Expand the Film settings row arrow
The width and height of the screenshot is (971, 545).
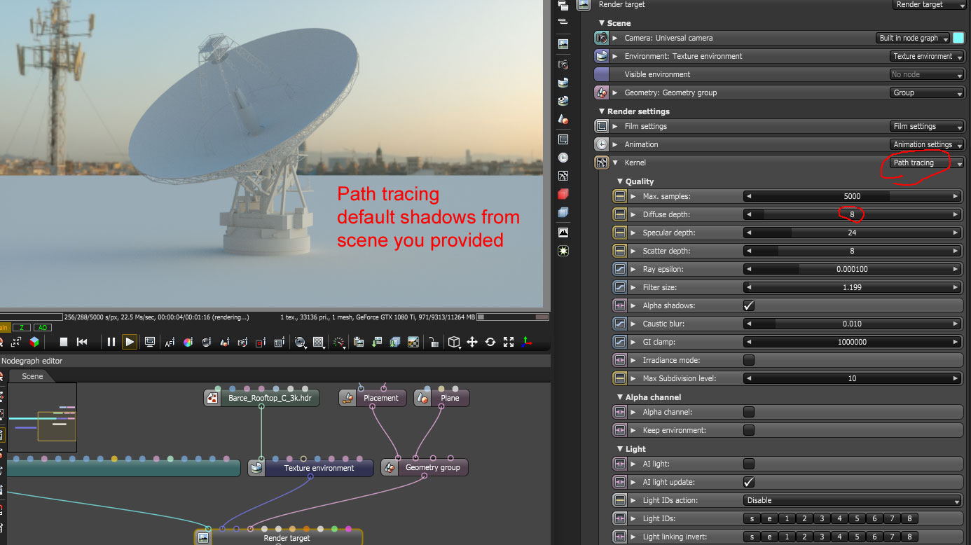(x=616, y=126)
